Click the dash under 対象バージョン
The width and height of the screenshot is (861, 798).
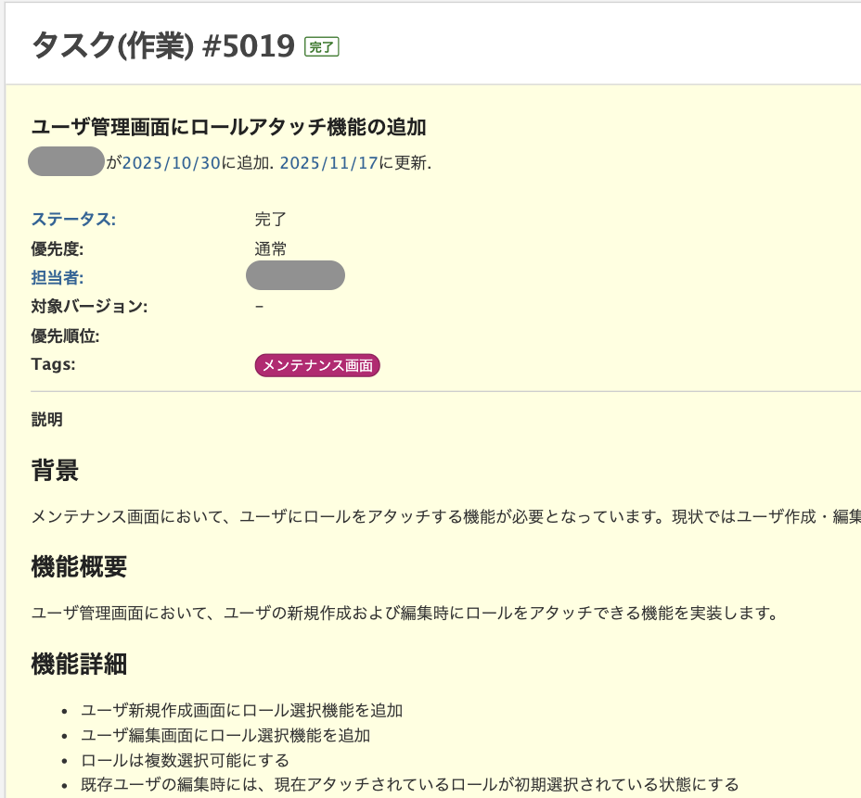pos(261,306)
